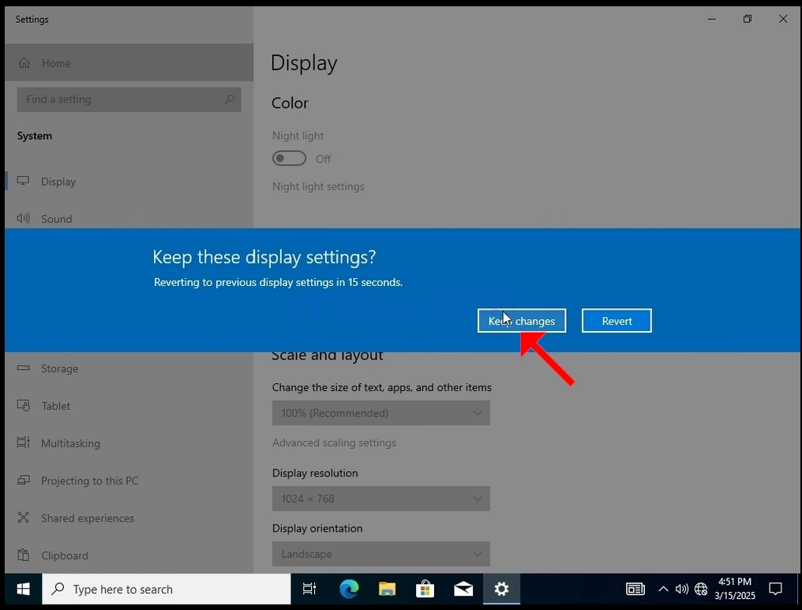
Task: Click the Keep changes button
Action: (x=522, y=321)
